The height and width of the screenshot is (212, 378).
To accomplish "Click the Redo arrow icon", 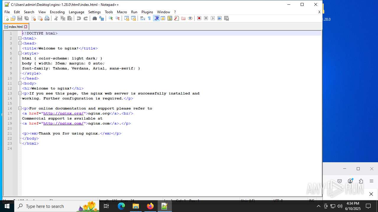I will (86, 18).
